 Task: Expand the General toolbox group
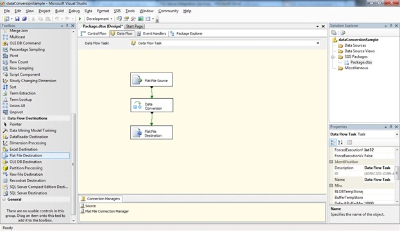point(4,200)
